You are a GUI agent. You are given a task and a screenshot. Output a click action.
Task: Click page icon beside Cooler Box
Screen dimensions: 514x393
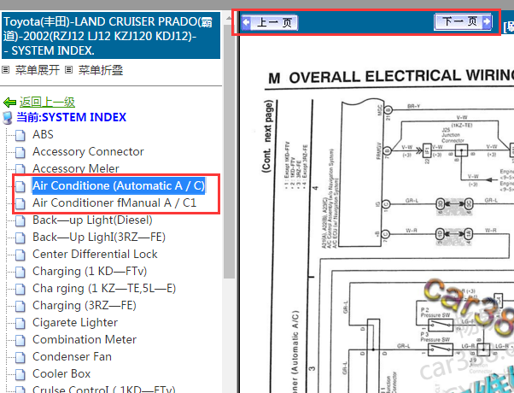20,374
